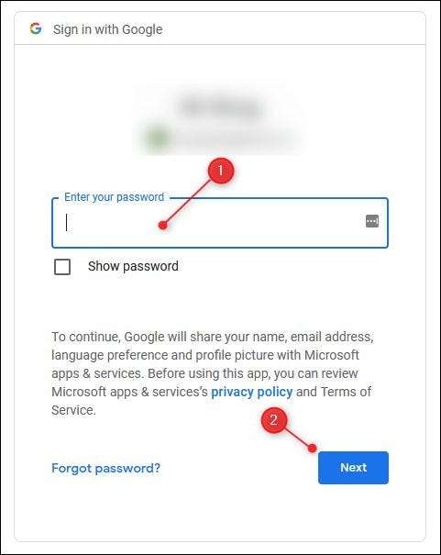Click the Google 'G' logo icon
The height and width of the screenshot is (555, 441).
point(36,28)
